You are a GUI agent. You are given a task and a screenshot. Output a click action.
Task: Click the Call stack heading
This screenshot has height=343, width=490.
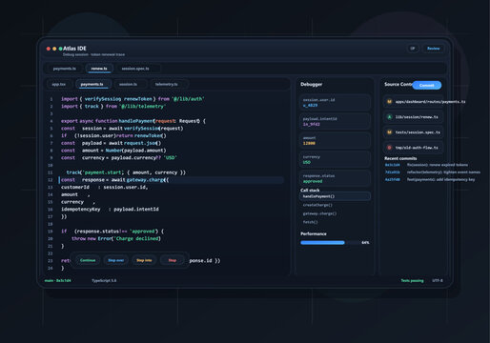point(310,191)
